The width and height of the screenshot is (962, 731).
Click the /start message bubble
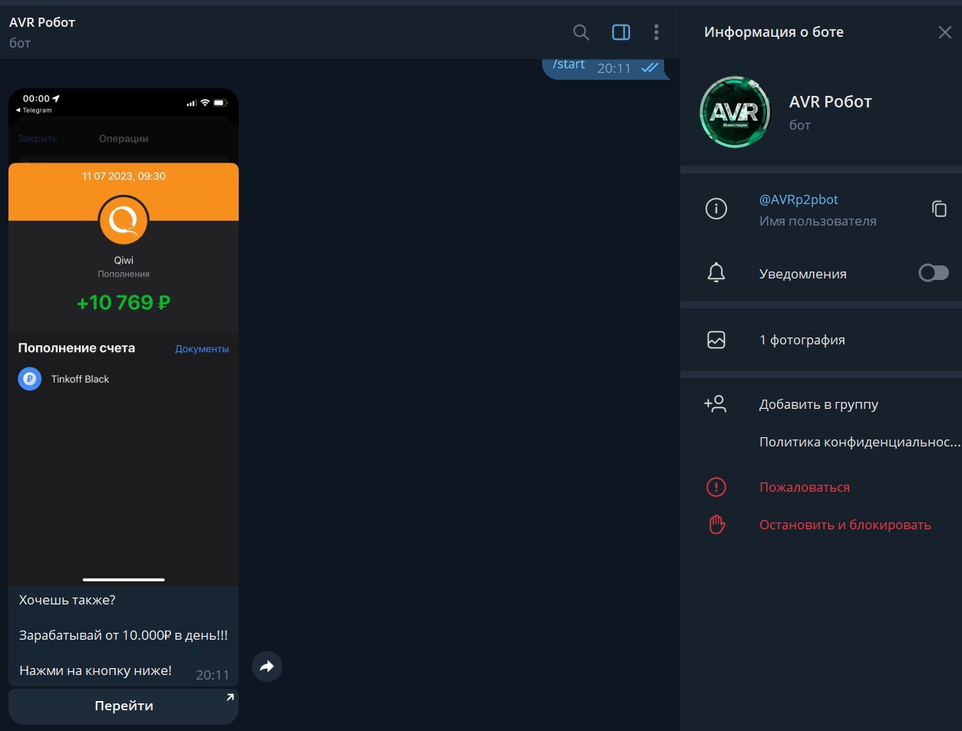coord(605,68)
